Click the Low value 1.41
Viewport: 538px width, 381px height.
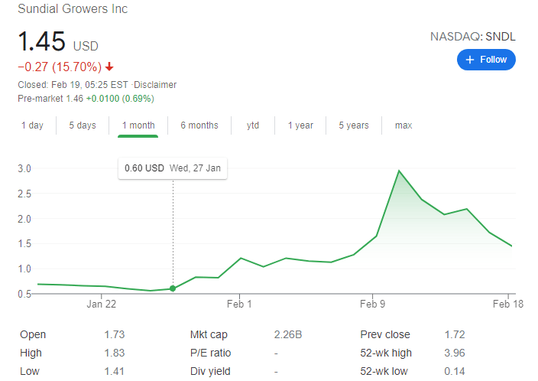(x=115, y=371)
